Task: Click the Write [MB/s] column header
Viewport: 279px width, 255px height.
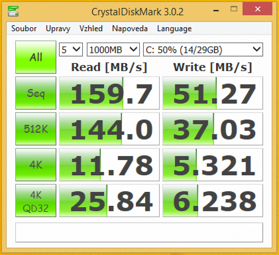Action: click(213, 67)
